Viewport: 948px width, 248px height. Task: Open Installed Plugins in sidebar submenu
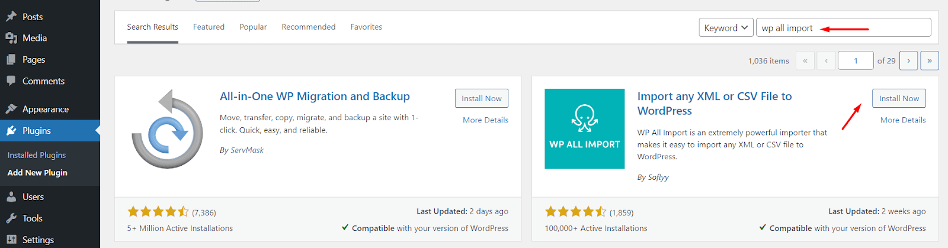point(37,155)
